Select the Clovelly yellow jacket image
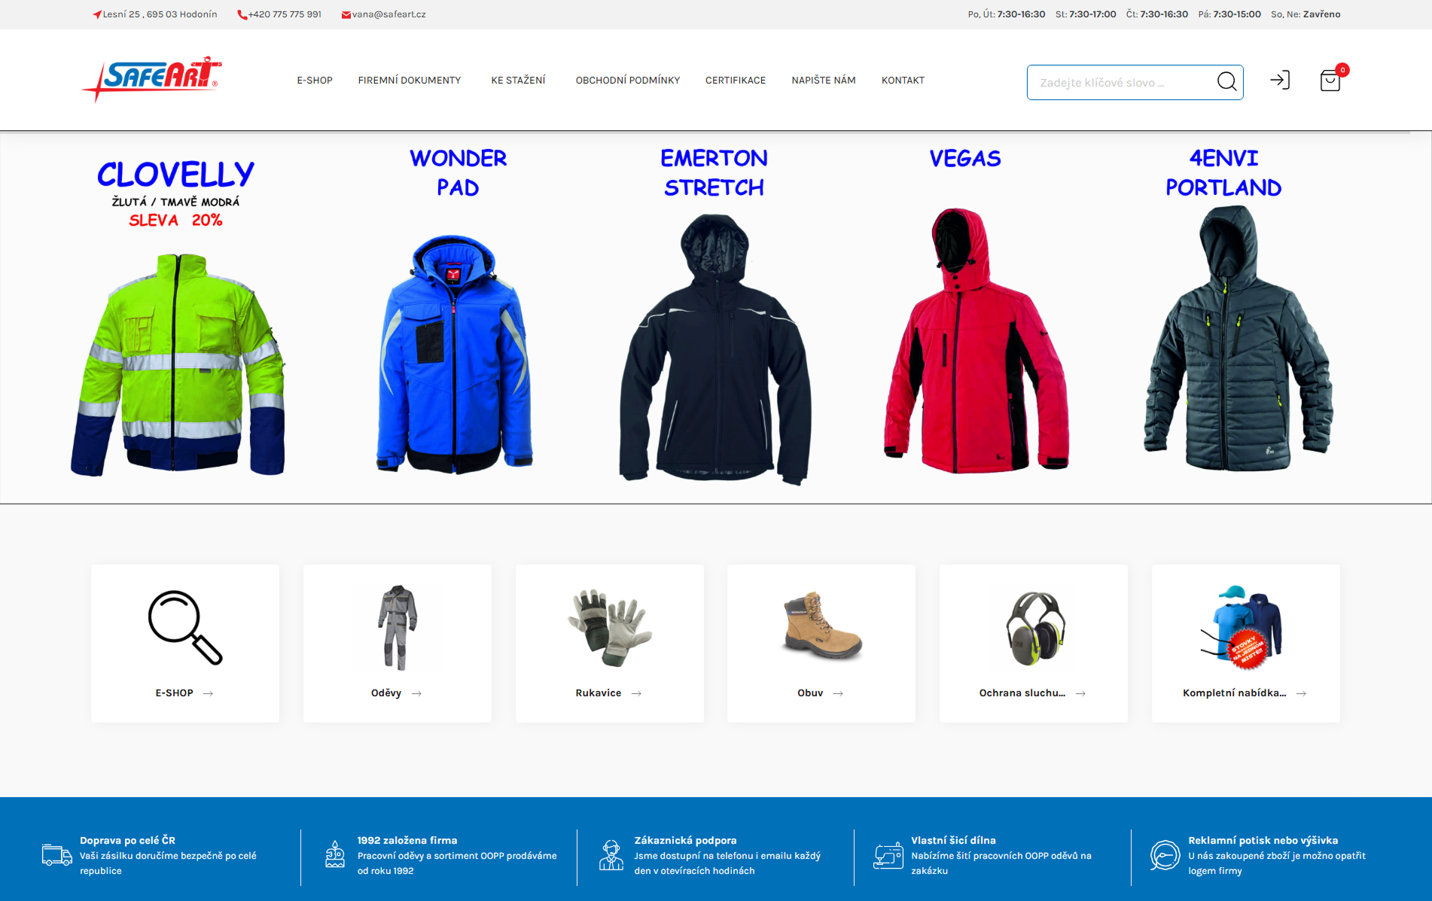The image size is (1432, 901). pos(178,364)
